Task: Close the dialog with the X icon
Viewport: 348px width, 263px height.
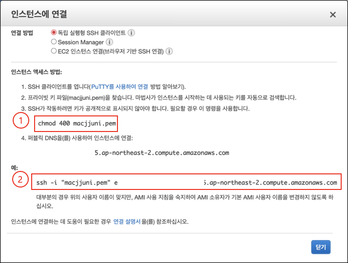Action: [333, 15]
